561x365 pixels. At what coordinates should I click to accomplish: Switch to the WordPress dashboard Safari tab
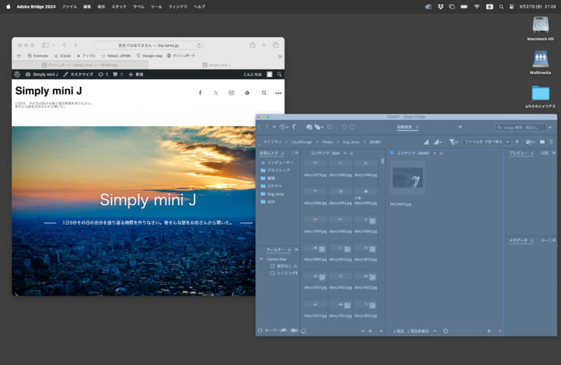(x=80, y=65)
